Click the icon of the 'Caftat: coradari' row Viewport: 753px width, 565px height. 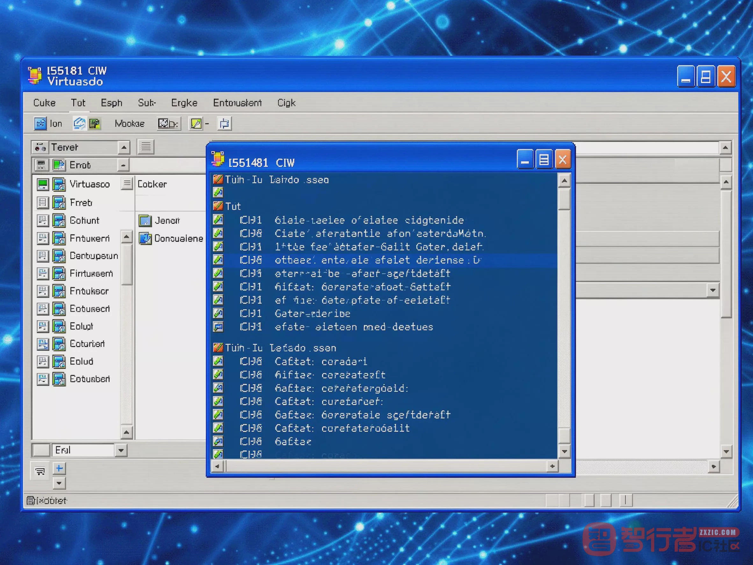(218, 361)
